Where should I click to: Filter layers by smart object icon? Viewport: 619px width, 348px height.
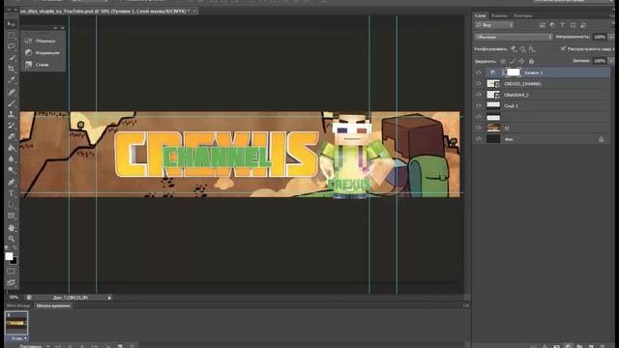[583, 25]
